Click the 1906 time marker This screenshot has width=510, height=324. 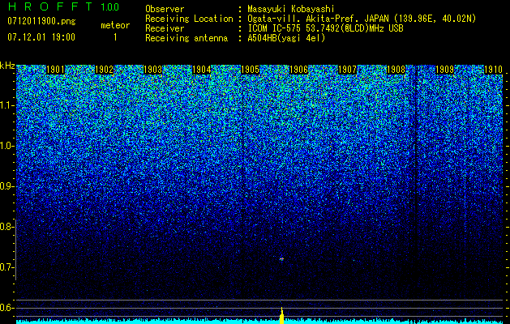[298, 70]
